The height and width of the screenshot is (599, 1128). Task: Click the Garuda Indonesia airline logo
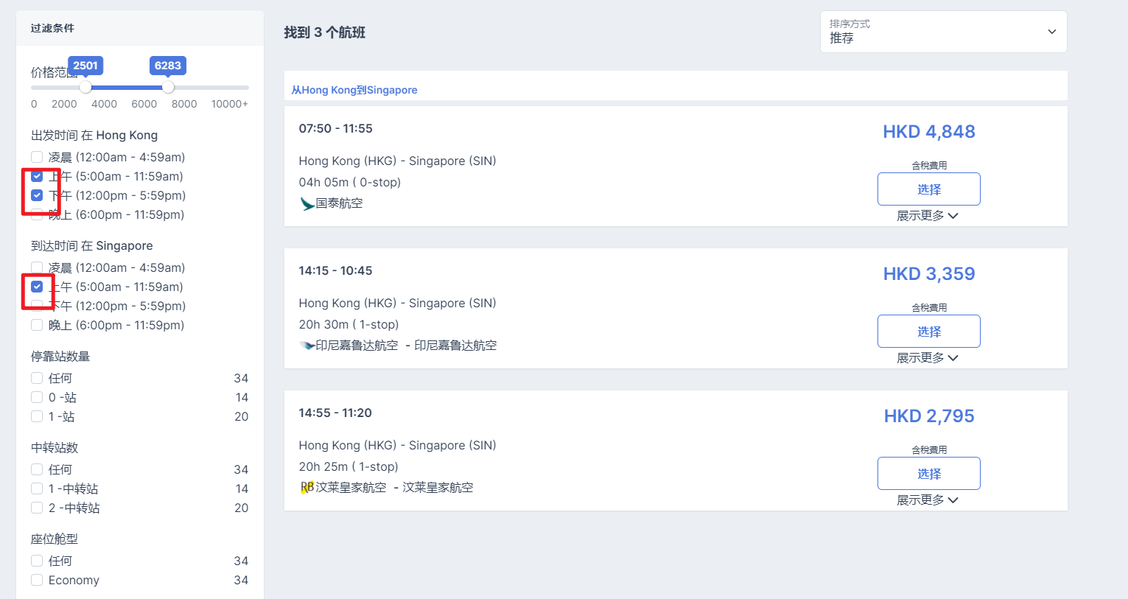coord(307,346)
